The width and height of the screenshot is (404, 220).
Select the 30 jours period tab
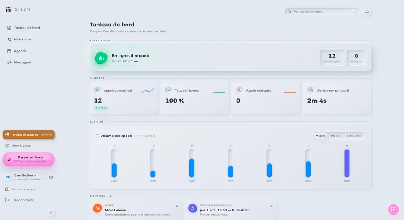point(336,136)
